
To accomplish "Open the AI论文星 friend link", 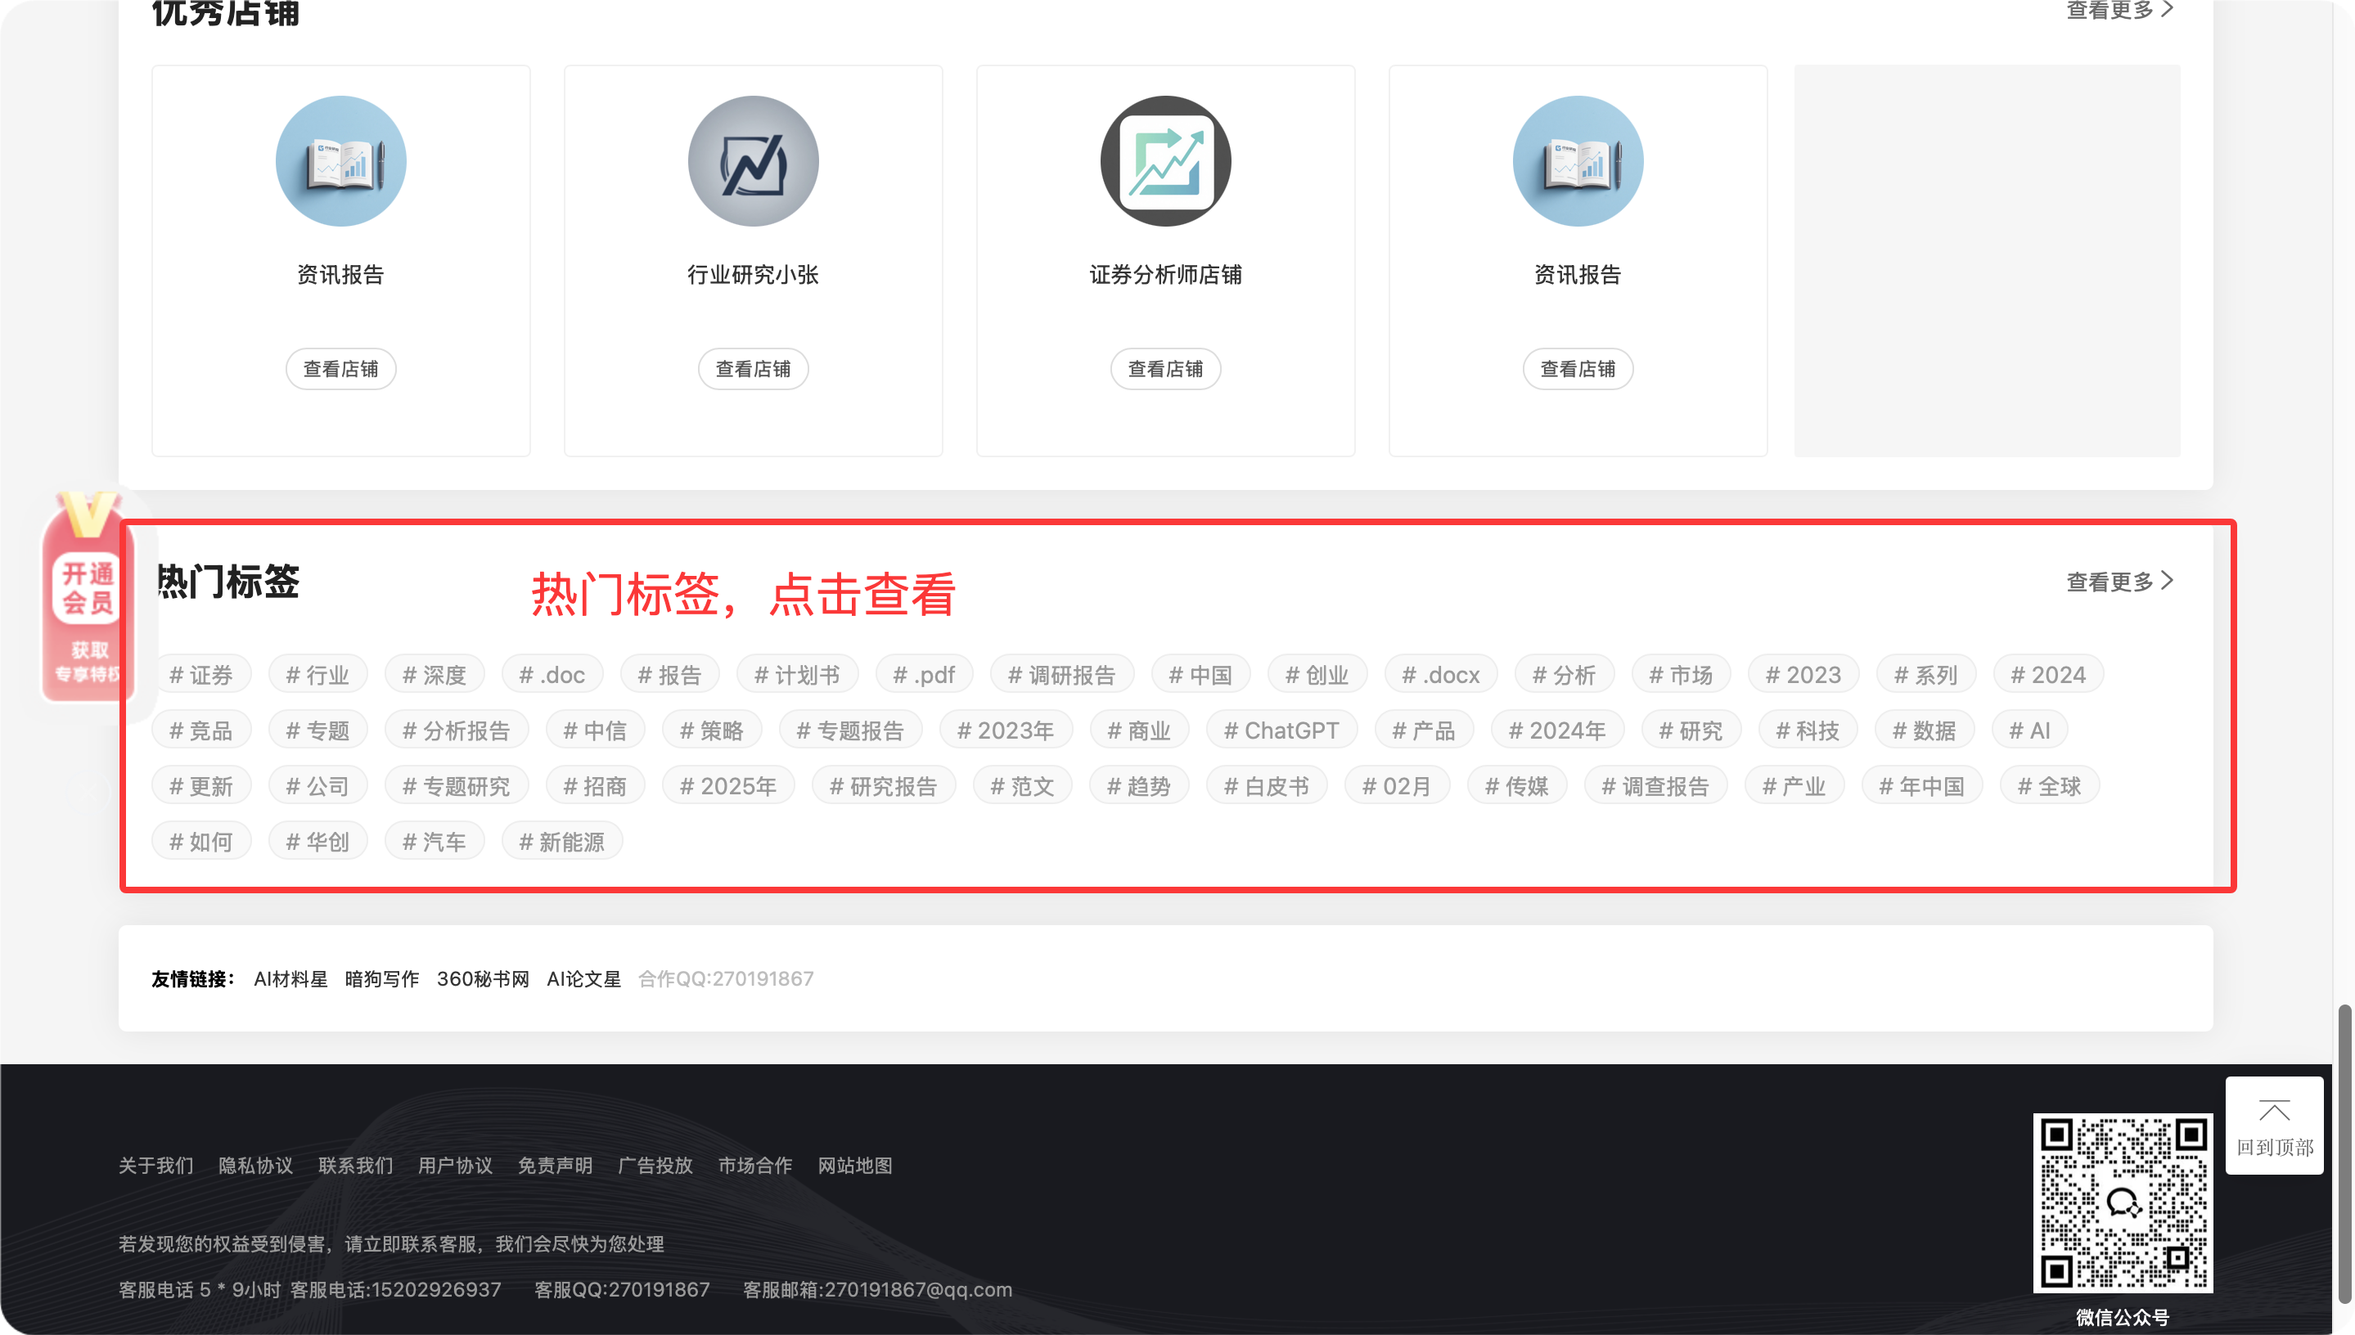I will 583,979.
